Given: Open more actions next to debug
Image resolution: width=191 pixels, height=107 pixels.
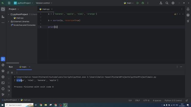Looking at the screenshot, I should [148, 3].
